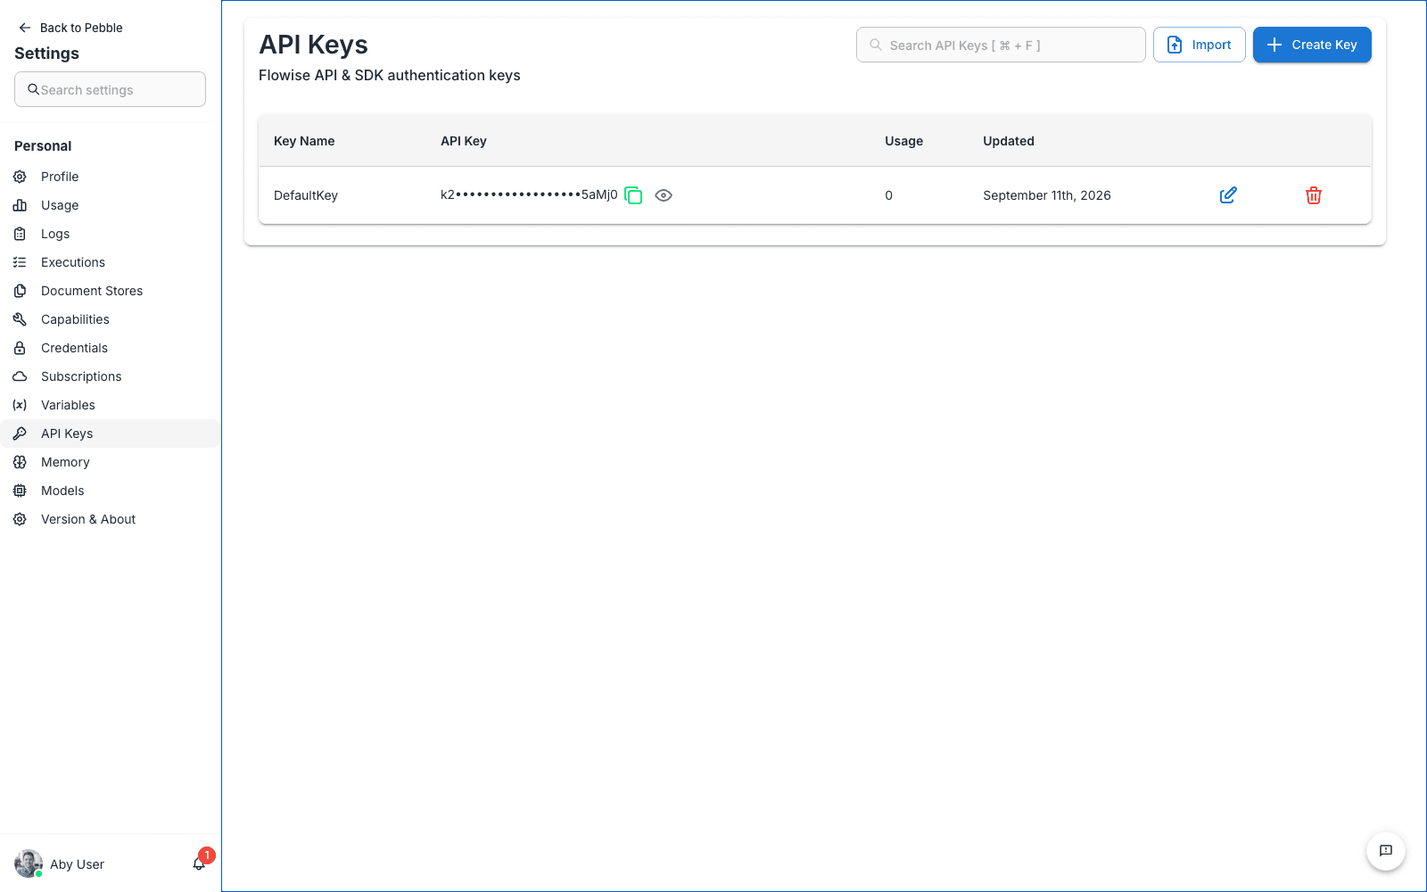This screenshot has height=892, width=1427.
Task: Click the Import button
Action: click(1199, 45)
